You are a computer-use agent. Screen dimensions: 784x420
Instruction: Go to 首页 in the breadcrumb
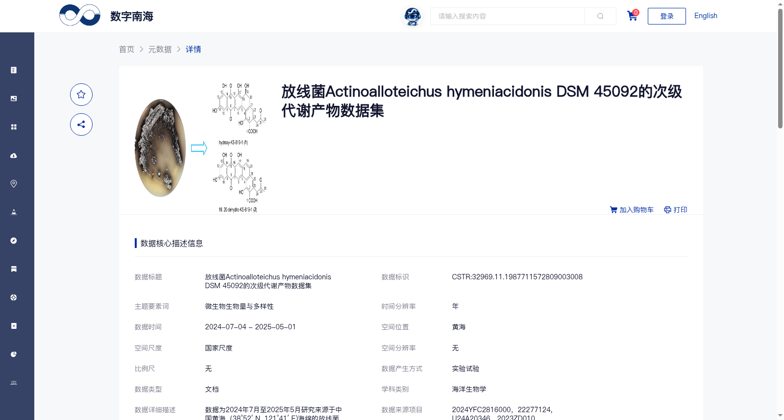click(x=126, y=49)
